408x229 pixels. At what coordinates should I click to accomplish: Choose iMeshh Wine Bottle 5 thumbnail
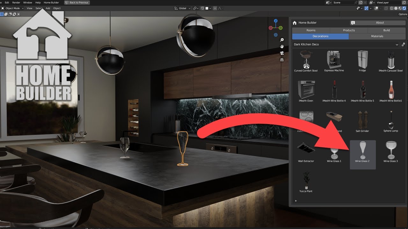[x=362, y=91]
